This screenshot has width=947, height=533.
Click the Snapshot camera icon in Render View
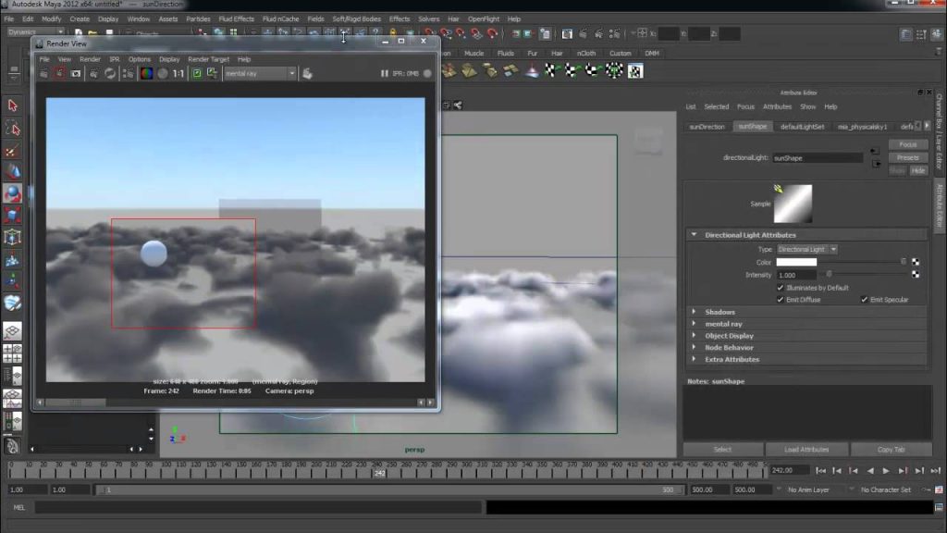pos(76,74)
